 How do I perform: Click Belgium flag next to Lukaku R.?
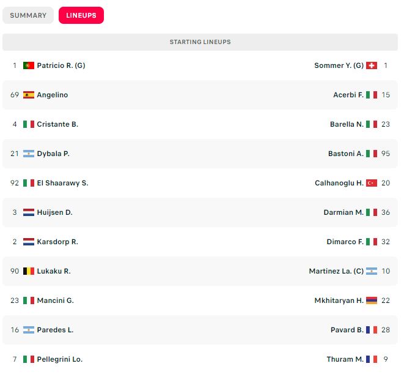click(x=29, y=271)
